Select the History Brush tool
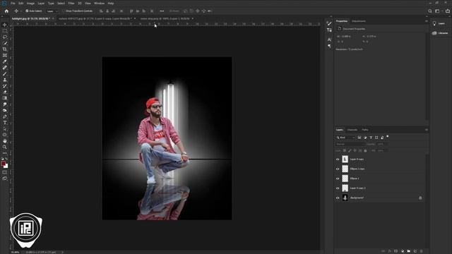Viewport: 452px width, 254px height. pyautogui.click(x=5, y=86)
